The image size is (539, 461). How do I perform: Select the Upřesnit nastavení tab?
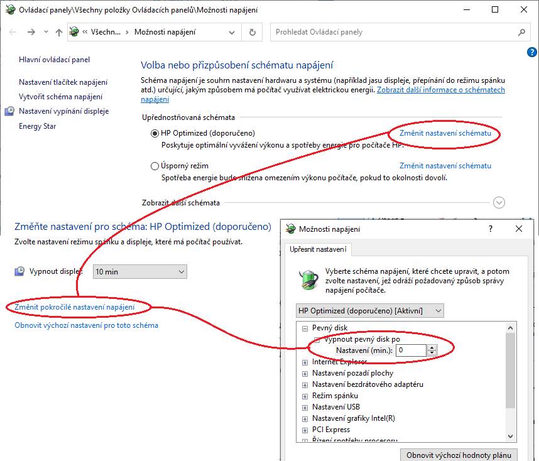click(318, 249)
